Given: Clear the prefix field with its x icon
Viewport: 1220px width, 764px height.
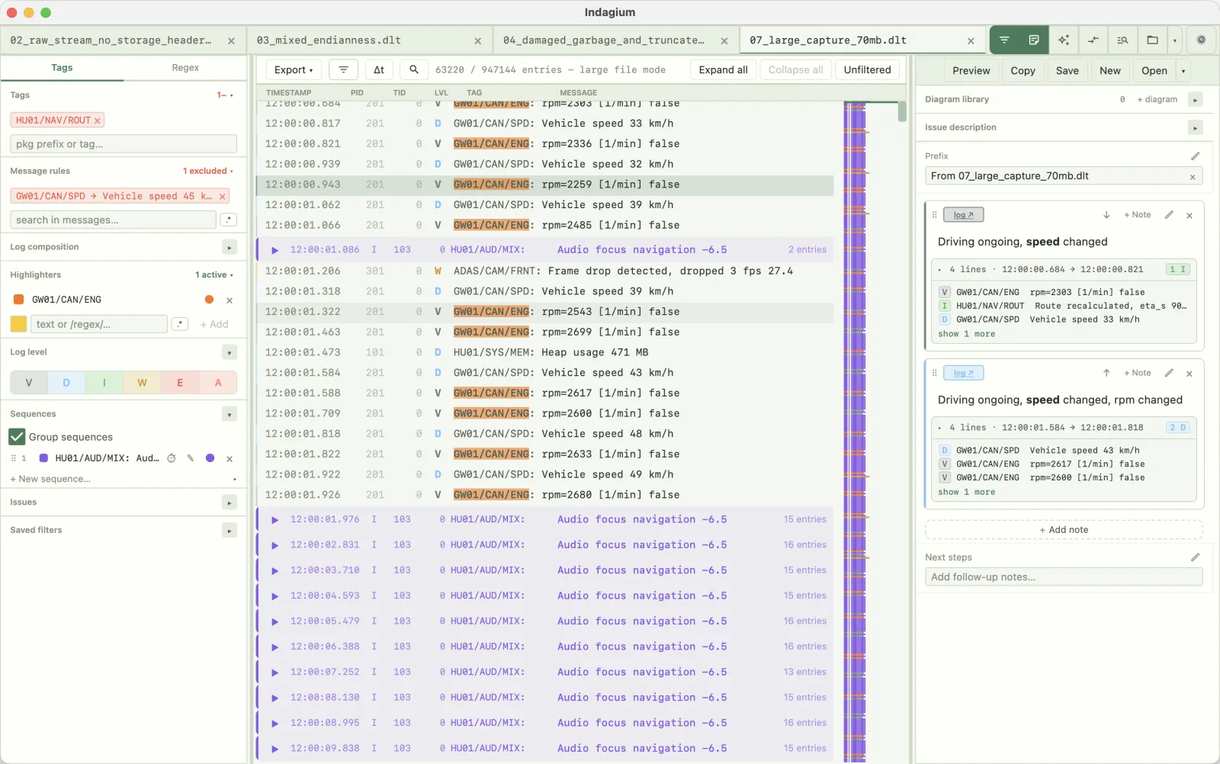Looking at the screenshot, I should coord(1193,177).
